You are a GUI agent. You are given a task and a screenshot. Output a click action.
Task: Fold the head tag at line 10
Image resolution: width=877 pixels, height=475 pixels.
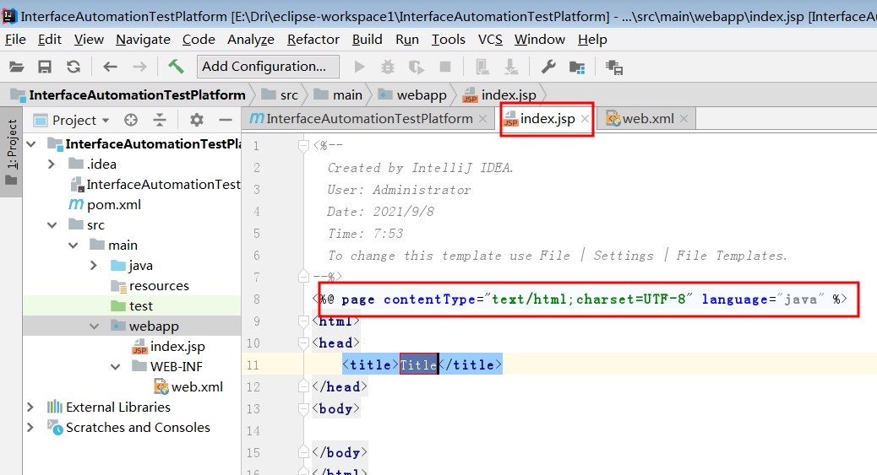coord(303,343)
